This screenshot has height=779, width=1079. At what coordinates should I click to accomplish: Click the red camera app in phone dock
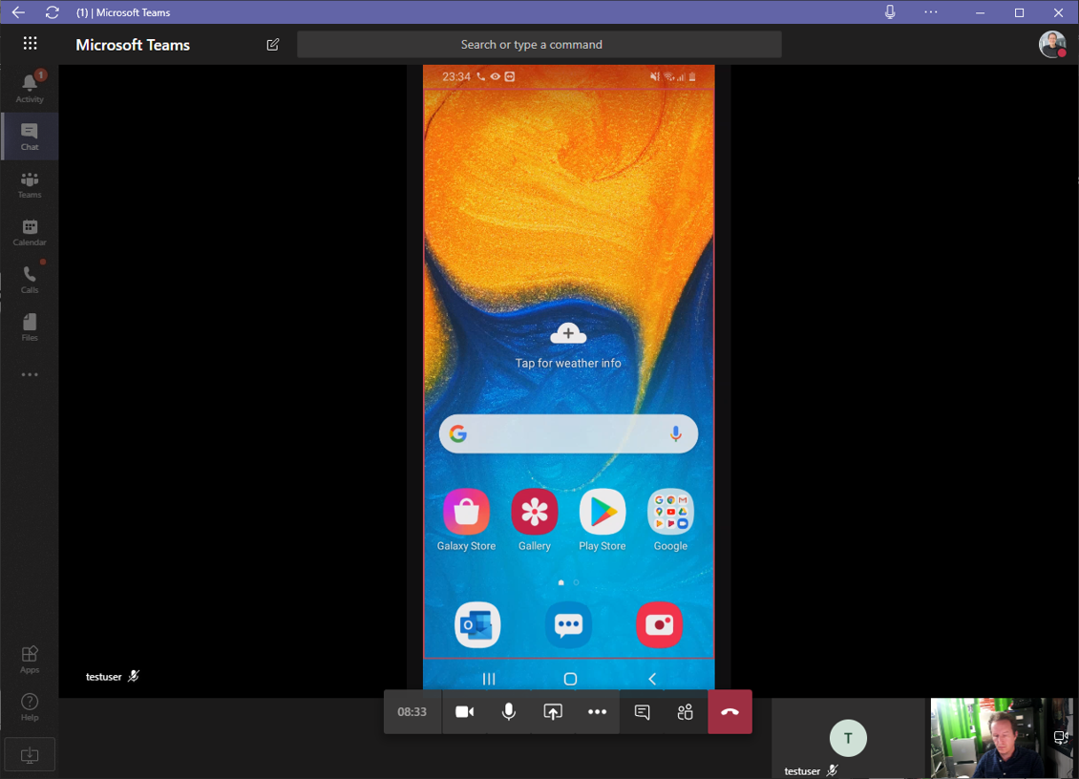[659, 625]
